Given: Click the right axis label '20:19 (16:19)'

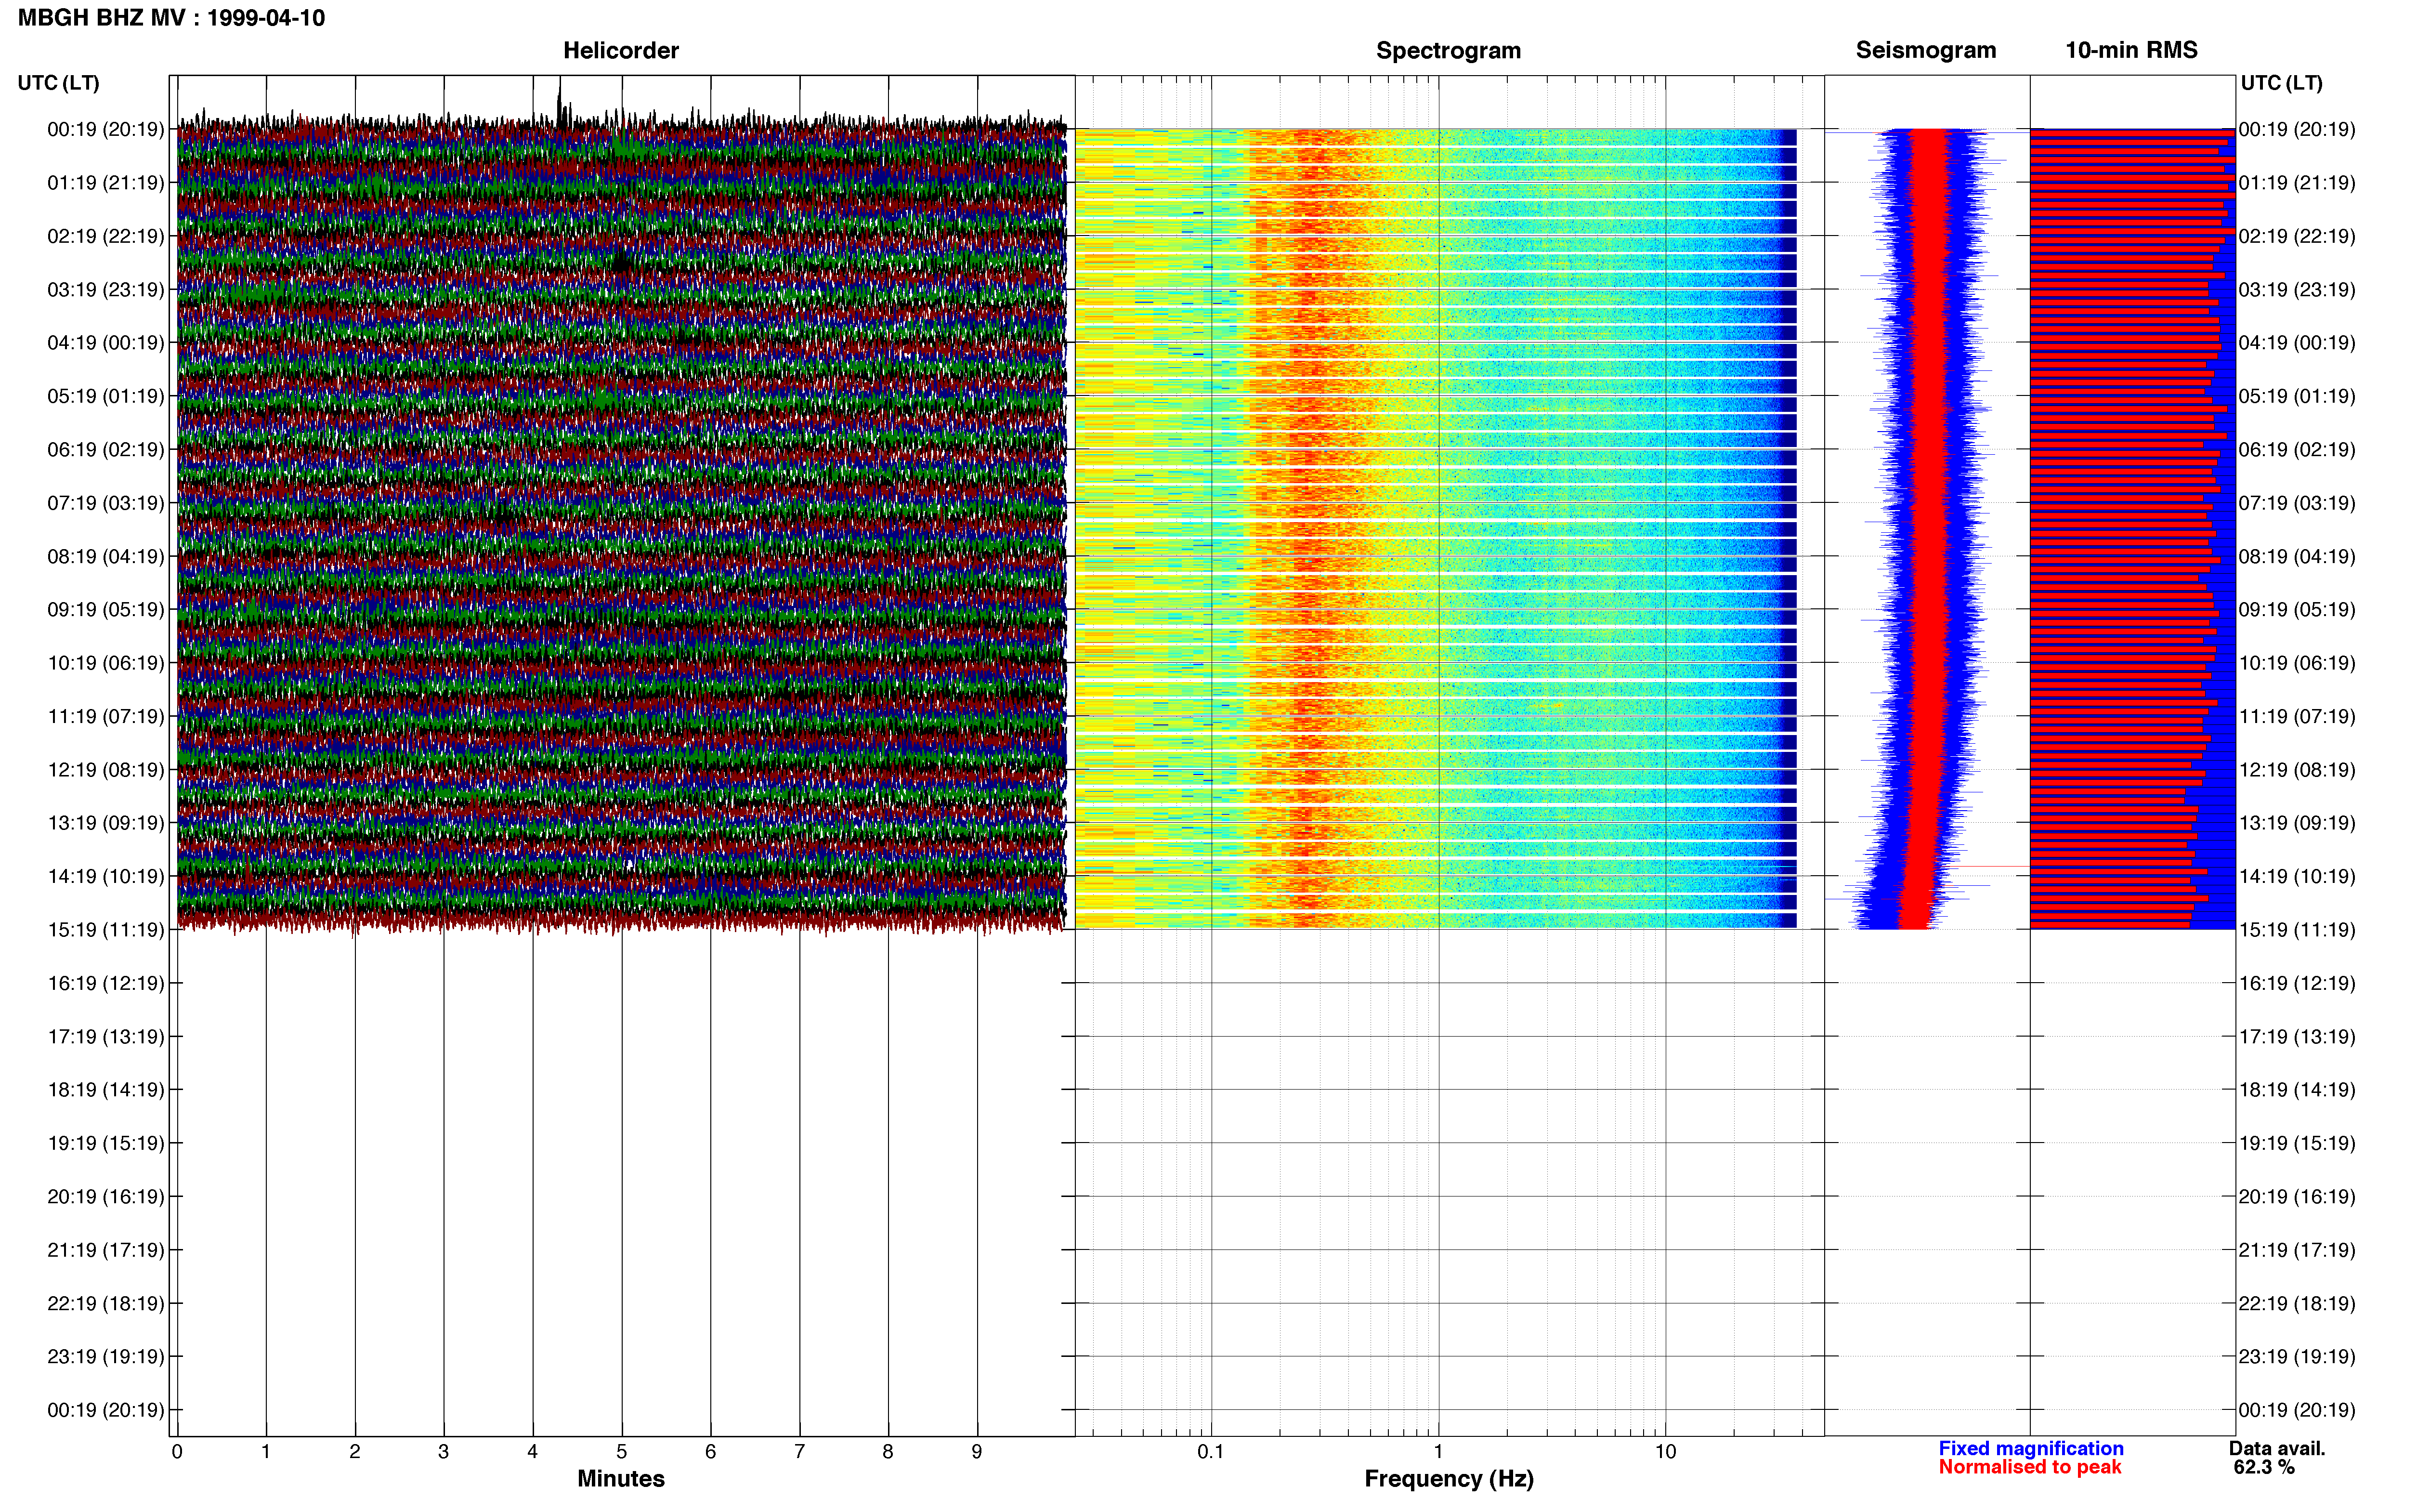Looking at the screenshot, I should click(2297, 1196).
